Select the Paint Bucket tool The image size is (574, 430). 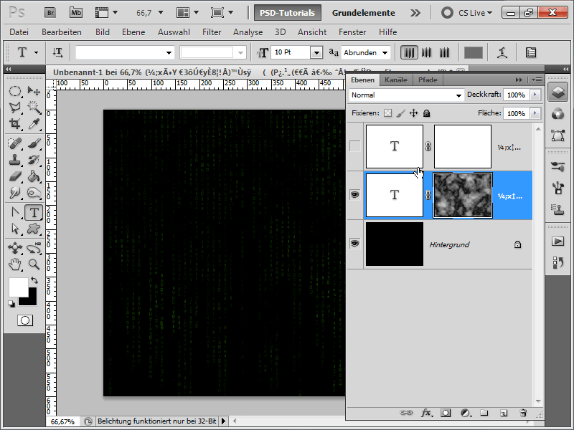tap(34, 176)
